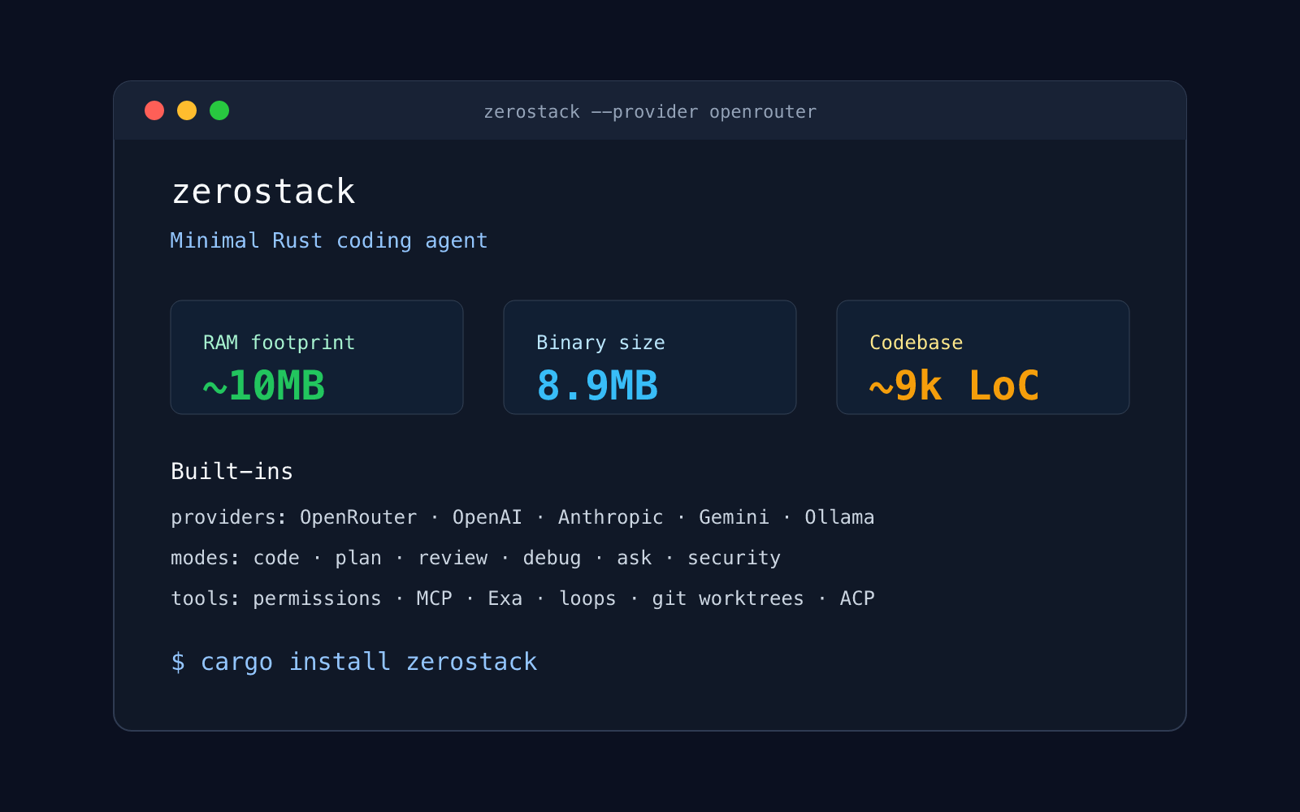
Task: Select the 'zerostack' heading text
Action: pos(263,192)
